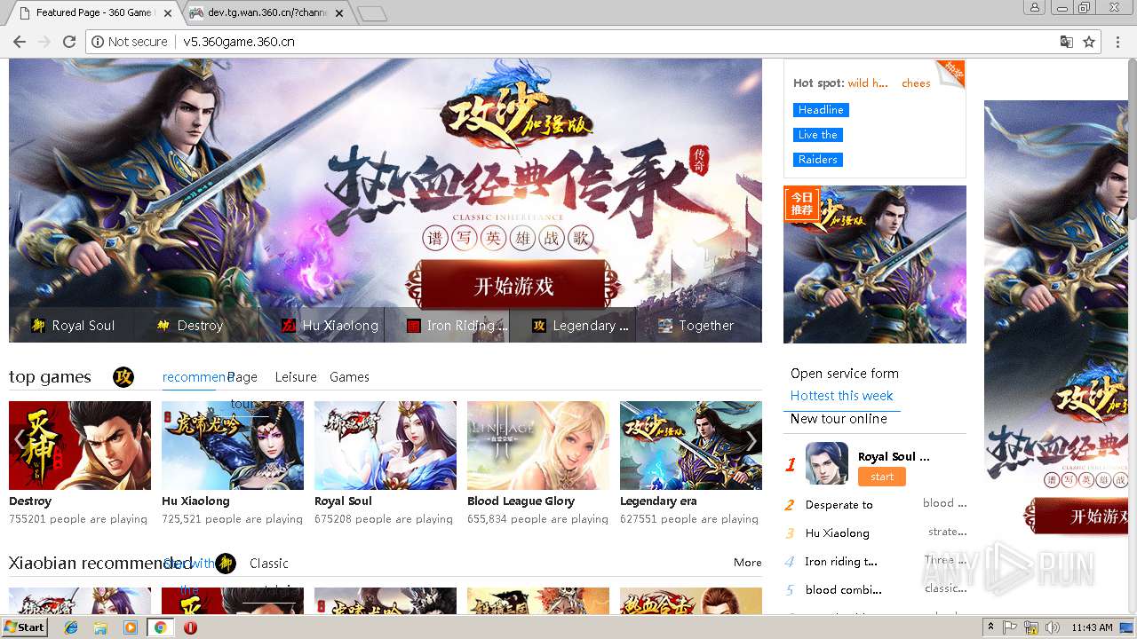Screen dimensions: 1137x639
Task: Switch to dev.tg.wan.360.cn browser tab
Action: 266,12
